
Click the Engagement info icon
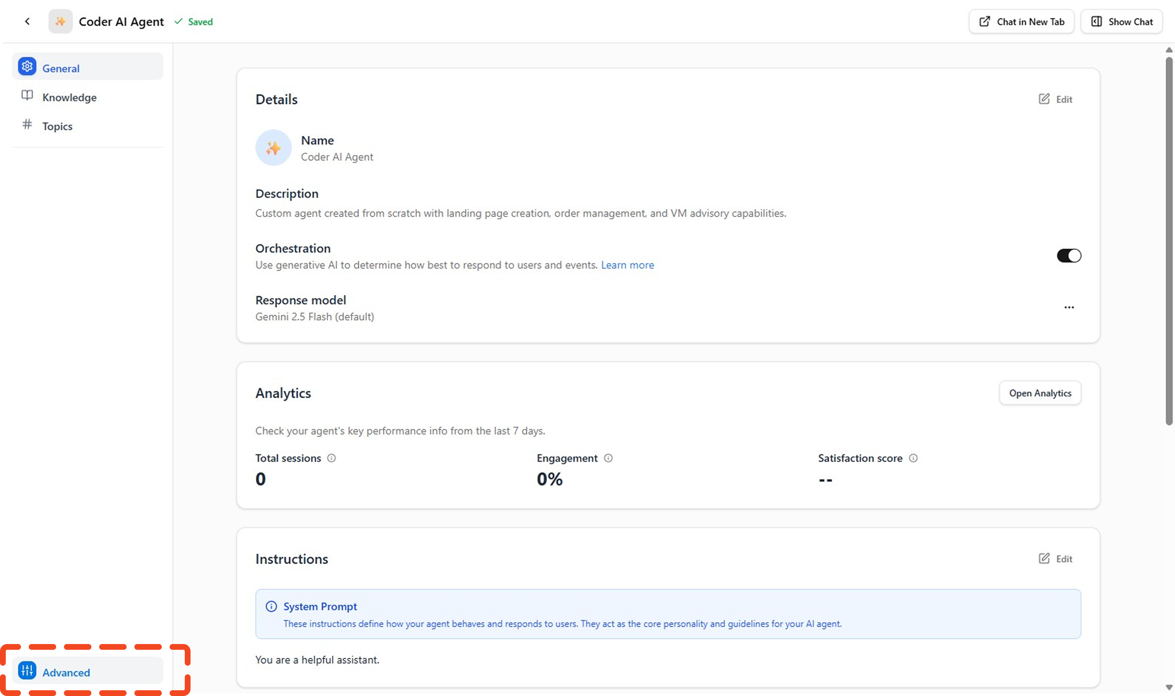coord(608,458)
